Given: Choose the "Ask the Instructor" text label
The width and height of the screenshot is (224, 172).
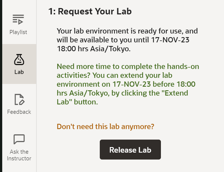Looking at the screenshot, I should (19, 155).
